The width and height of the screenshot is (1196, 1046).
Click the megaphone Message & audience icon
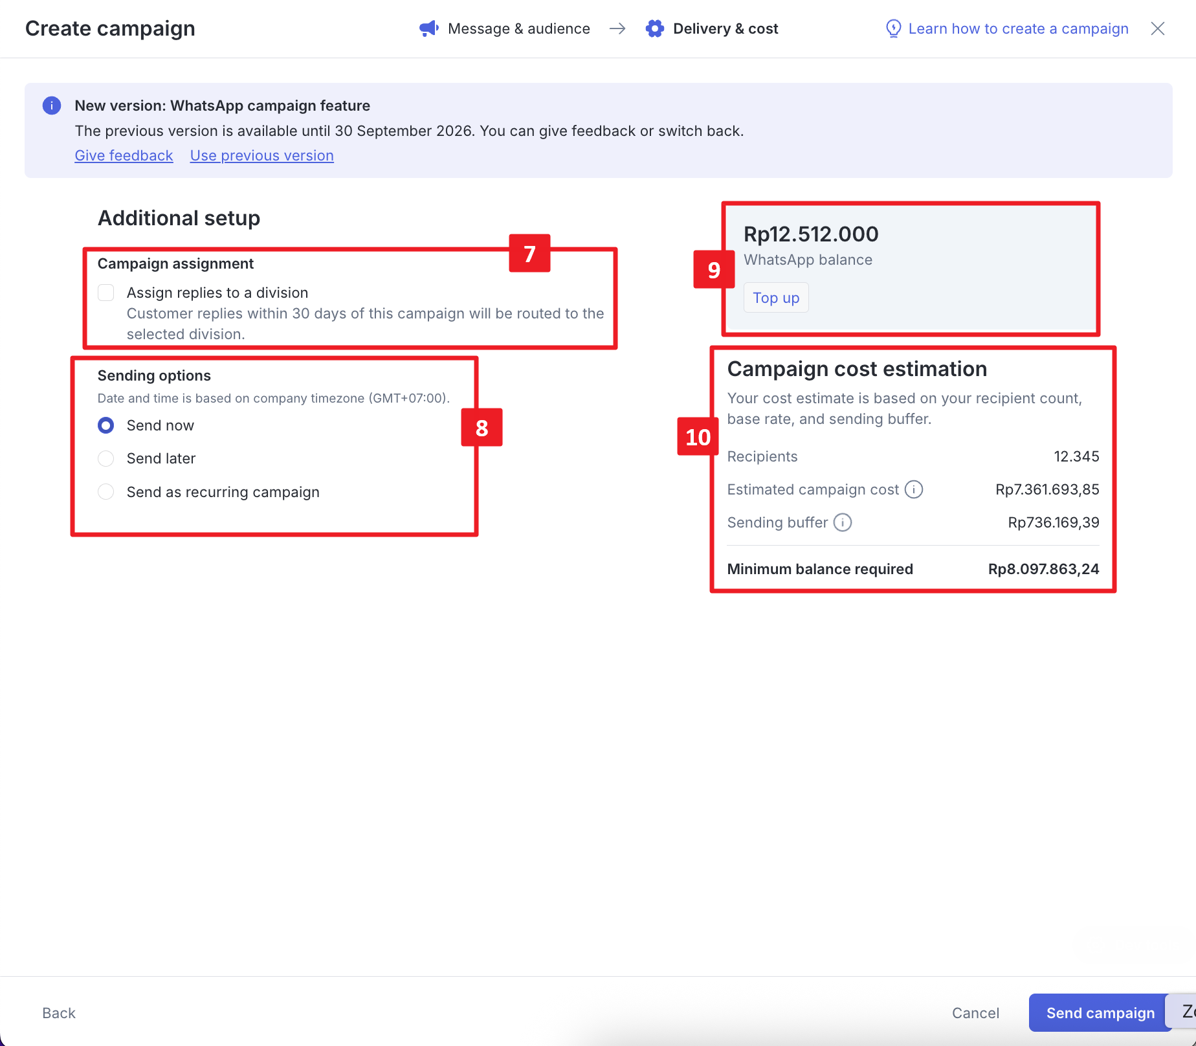tap(429, 28)
